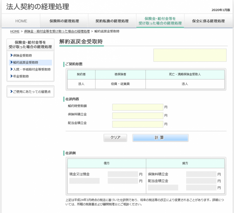Focus the 解約時受取額 input field
Screen dimensions: 234x213
pyautogui.click(x=138, y=107)
